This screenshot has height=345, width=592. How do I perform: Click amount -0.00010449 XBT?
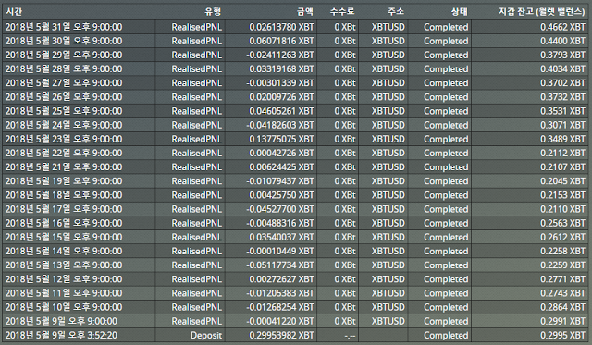[280, 251]
